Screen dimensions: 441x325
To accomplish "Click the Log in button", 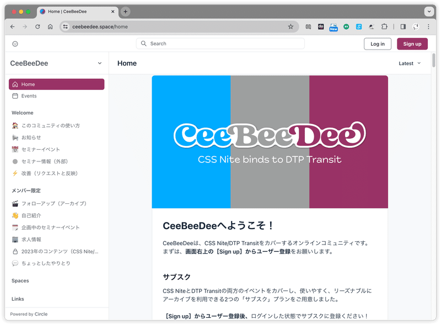I will tap(378, 44).
